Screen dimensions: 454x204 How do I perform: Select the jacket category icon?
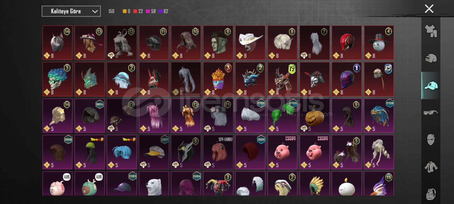(431, 167)
